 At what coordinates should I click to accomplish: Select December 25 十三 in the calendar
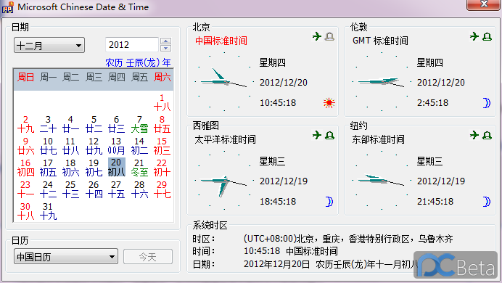click(70, 189)
